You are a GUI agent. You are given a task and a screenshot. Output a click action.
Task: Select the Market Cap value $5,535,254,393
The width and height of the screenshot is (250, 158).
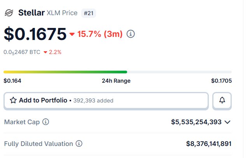click(196, 122)
